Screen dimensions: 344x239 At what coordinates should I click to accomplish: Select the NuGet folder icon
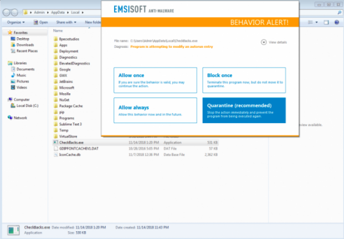coord(56,100)
